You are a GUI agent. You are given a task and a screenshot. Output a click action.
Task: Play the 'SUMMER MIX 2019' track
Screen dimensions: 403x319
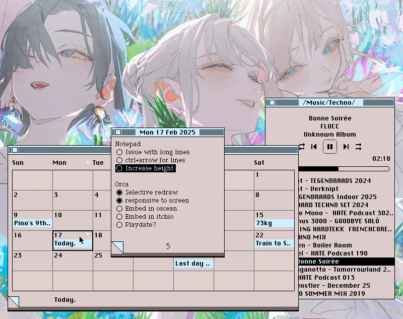point(347,294)
